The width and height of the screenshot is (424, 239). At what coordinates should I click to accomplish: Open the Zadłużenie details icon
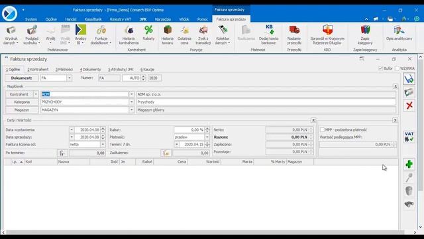pyautogui.click(x=166, y=153)
